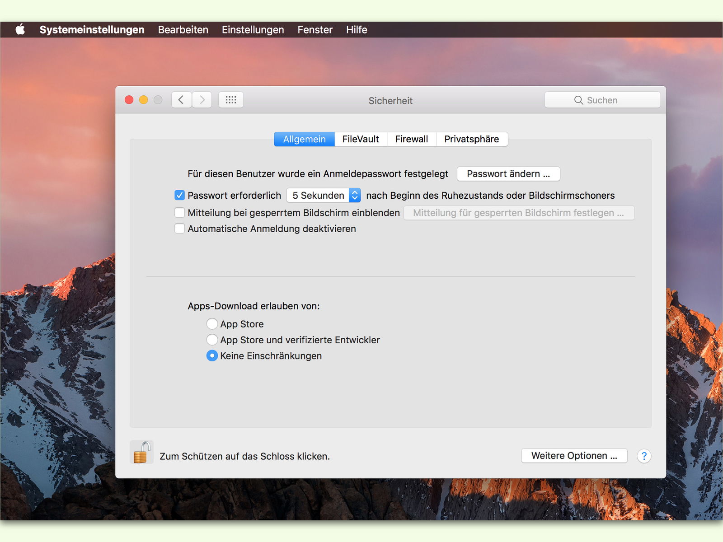Screen dimensions: 723x542
Task: Click Passwort ändern button
Action: point(508,174)
